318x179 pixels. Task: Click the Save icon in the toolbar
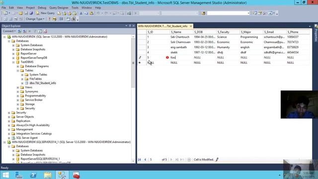click(26, 13)
